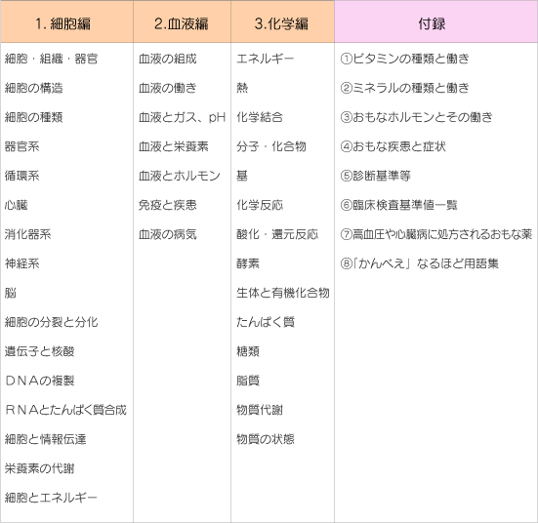
Task: Click 化学反応 entry
Action: coord(260,205)
